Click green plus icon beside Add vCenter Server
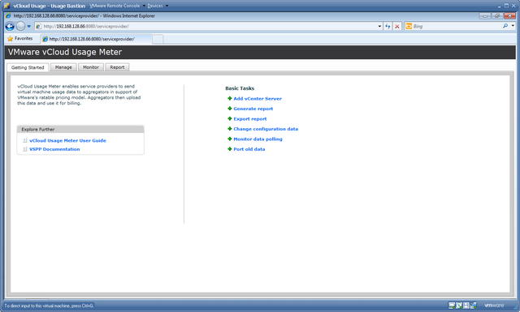 click(229, 98)
